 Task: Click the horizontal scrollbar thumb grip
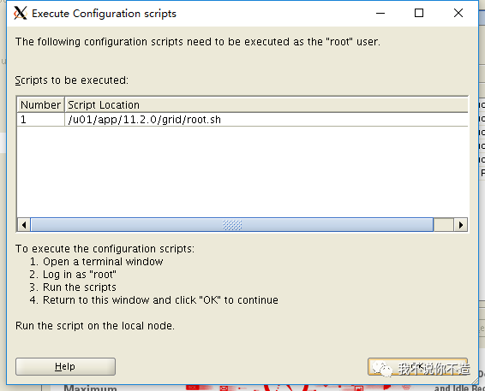[232, 225]
